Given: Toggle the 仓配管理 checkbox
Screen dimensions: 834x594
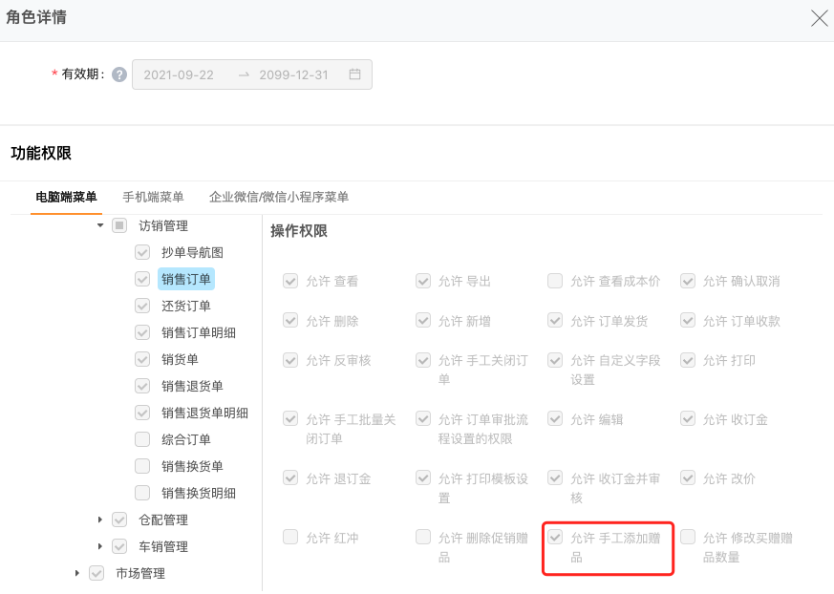Looking at the screenshot, I should [119, 520].
